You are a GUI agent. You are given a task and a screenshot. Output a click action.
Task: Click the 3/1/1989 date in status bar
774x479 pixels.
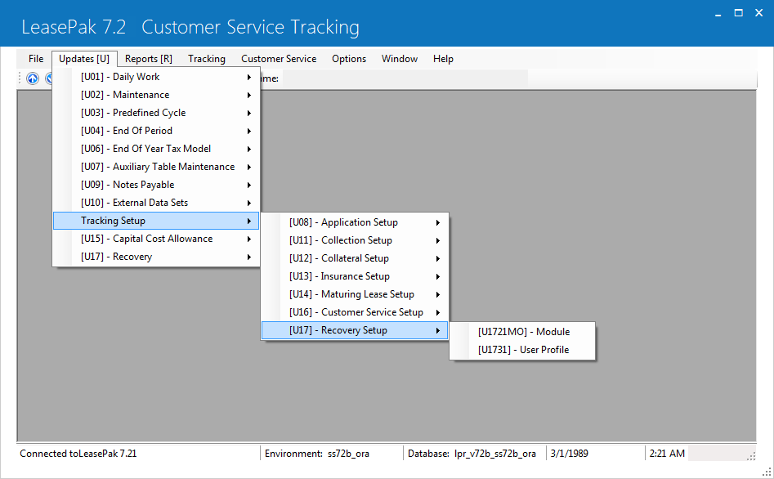569,454
